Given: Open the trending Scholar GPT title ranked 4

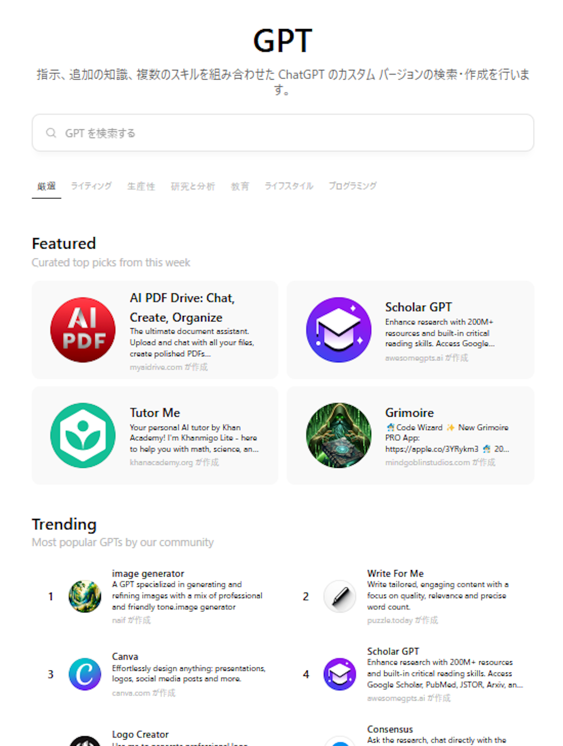Looking at the screenshot, I should [x=393, y=651].
